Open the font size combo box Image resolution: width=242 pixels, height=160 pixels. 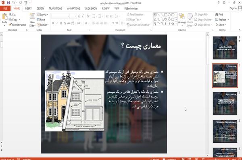pyautogui.click(x=73, y=16)
